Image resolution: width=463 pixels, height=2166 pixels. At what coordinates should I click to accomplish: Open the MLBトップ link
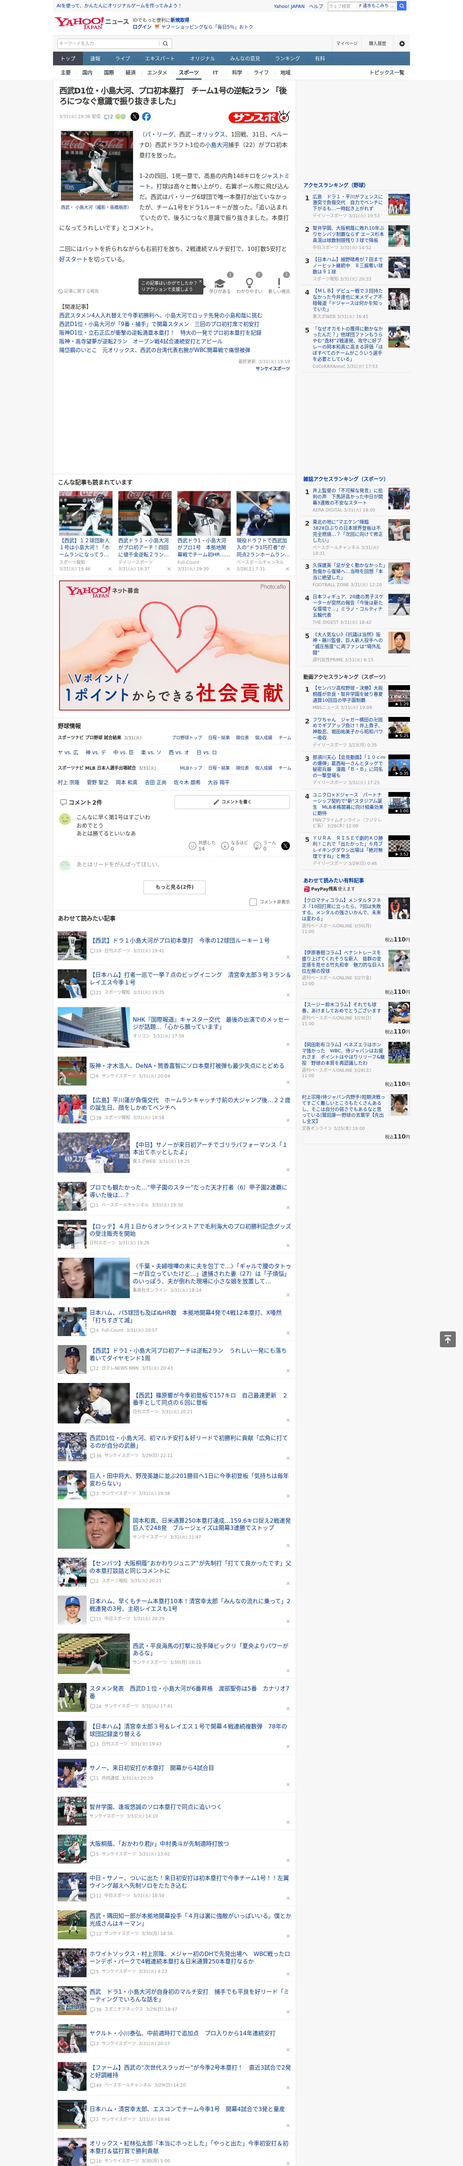point(190,768)
